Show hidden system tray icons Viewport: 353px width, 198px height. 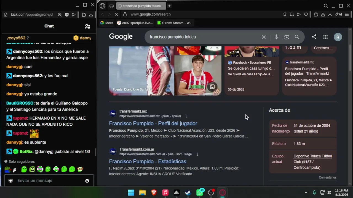point(306,193)
